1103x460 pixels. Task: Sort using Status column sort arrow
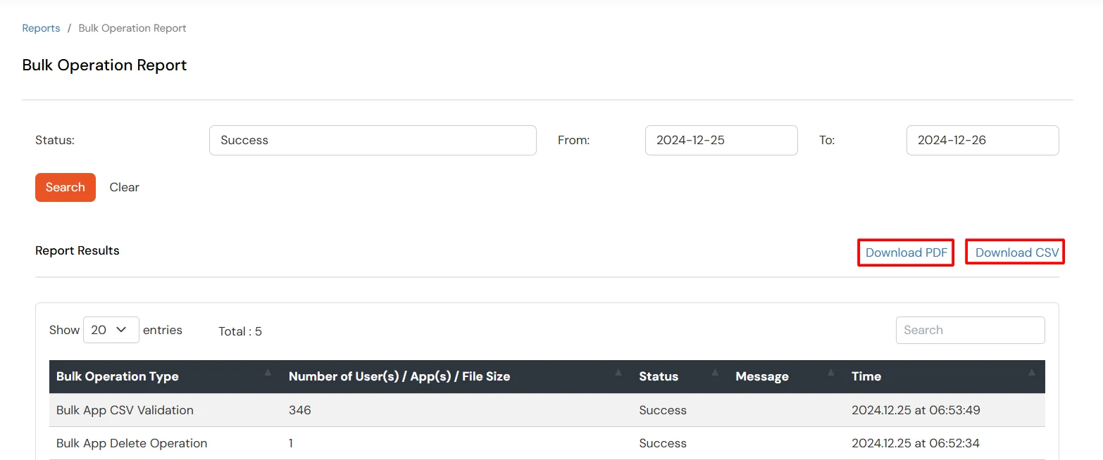coord(713,373)
